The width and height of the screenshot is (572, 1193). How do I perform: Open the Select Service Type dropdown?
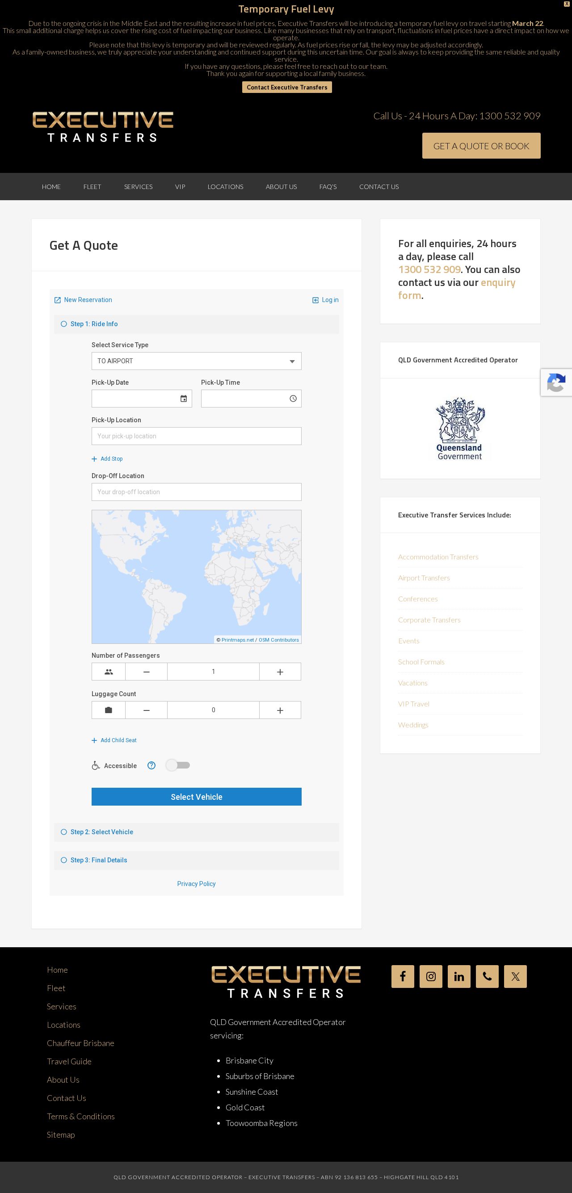[196, 361]
